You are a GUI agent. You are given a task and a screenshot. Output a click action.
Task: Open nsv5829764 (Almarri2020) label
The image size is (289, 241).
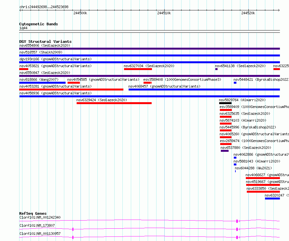click(242, 100)
